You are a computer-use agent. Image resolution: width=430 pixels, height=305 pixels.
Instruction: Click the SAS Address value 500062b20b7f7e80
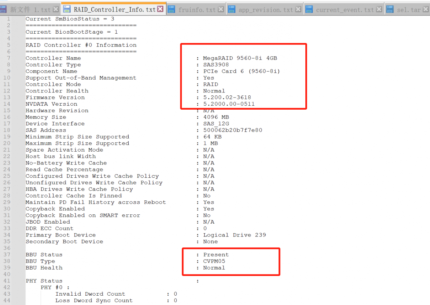pos(233,130)
